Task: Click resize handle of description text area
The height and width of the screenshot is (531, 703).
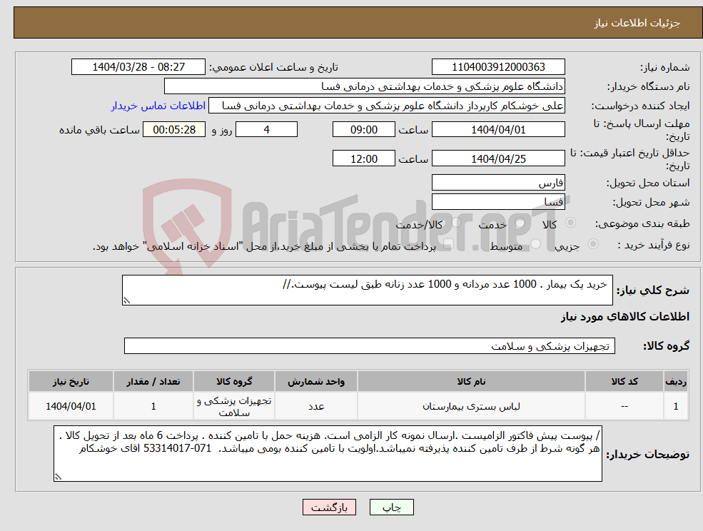Action: [x=126, y=301]
